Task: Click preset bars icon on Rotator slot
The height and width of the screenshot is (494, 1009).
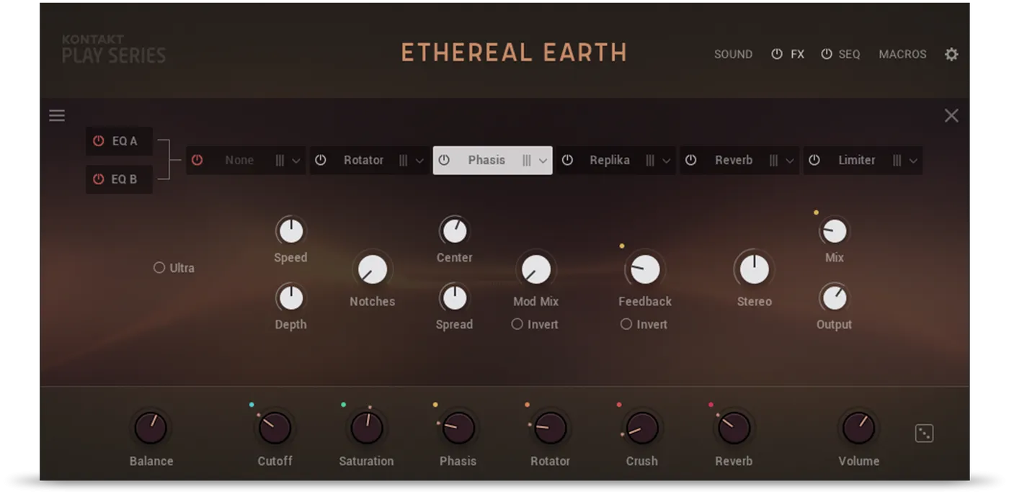Action: tap(404, 161)
